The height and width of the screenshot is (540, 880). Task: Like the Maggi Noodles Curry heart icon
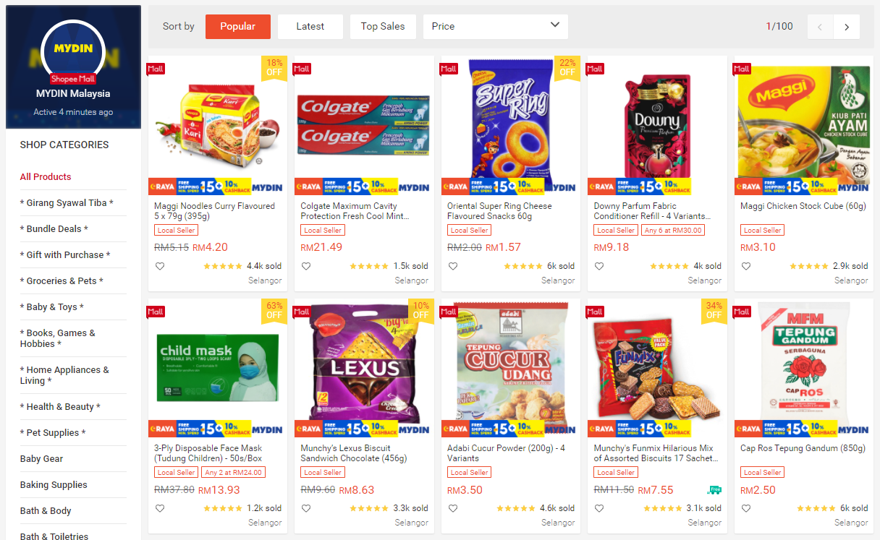(x=160, y=266)
